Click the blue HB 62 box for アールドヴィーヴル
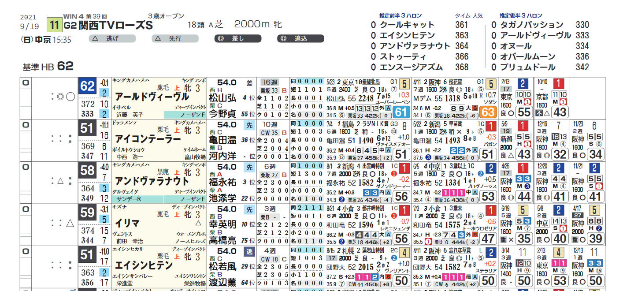 (87, 86)
